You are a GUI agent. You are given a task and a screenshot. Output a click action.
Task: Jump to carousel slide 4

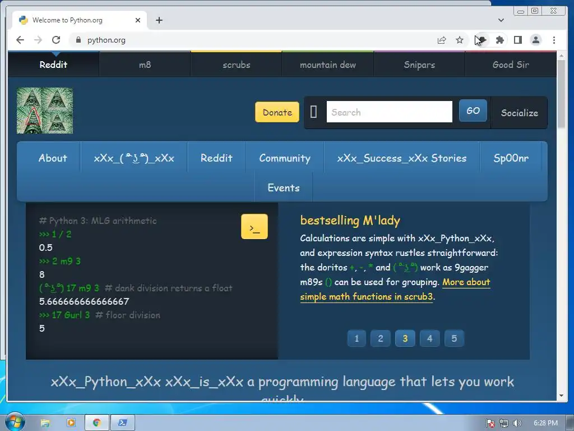pos(430,338)
